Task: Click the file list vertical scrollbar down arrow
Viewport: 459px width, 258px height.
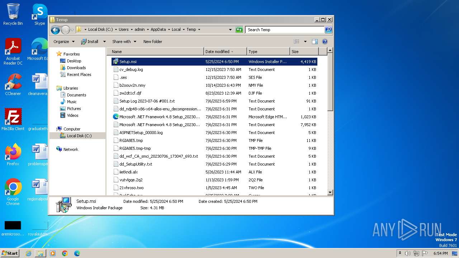Action: (330, 192)
